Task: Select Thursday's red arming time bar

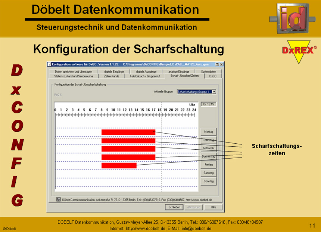Action: (128, 157)
